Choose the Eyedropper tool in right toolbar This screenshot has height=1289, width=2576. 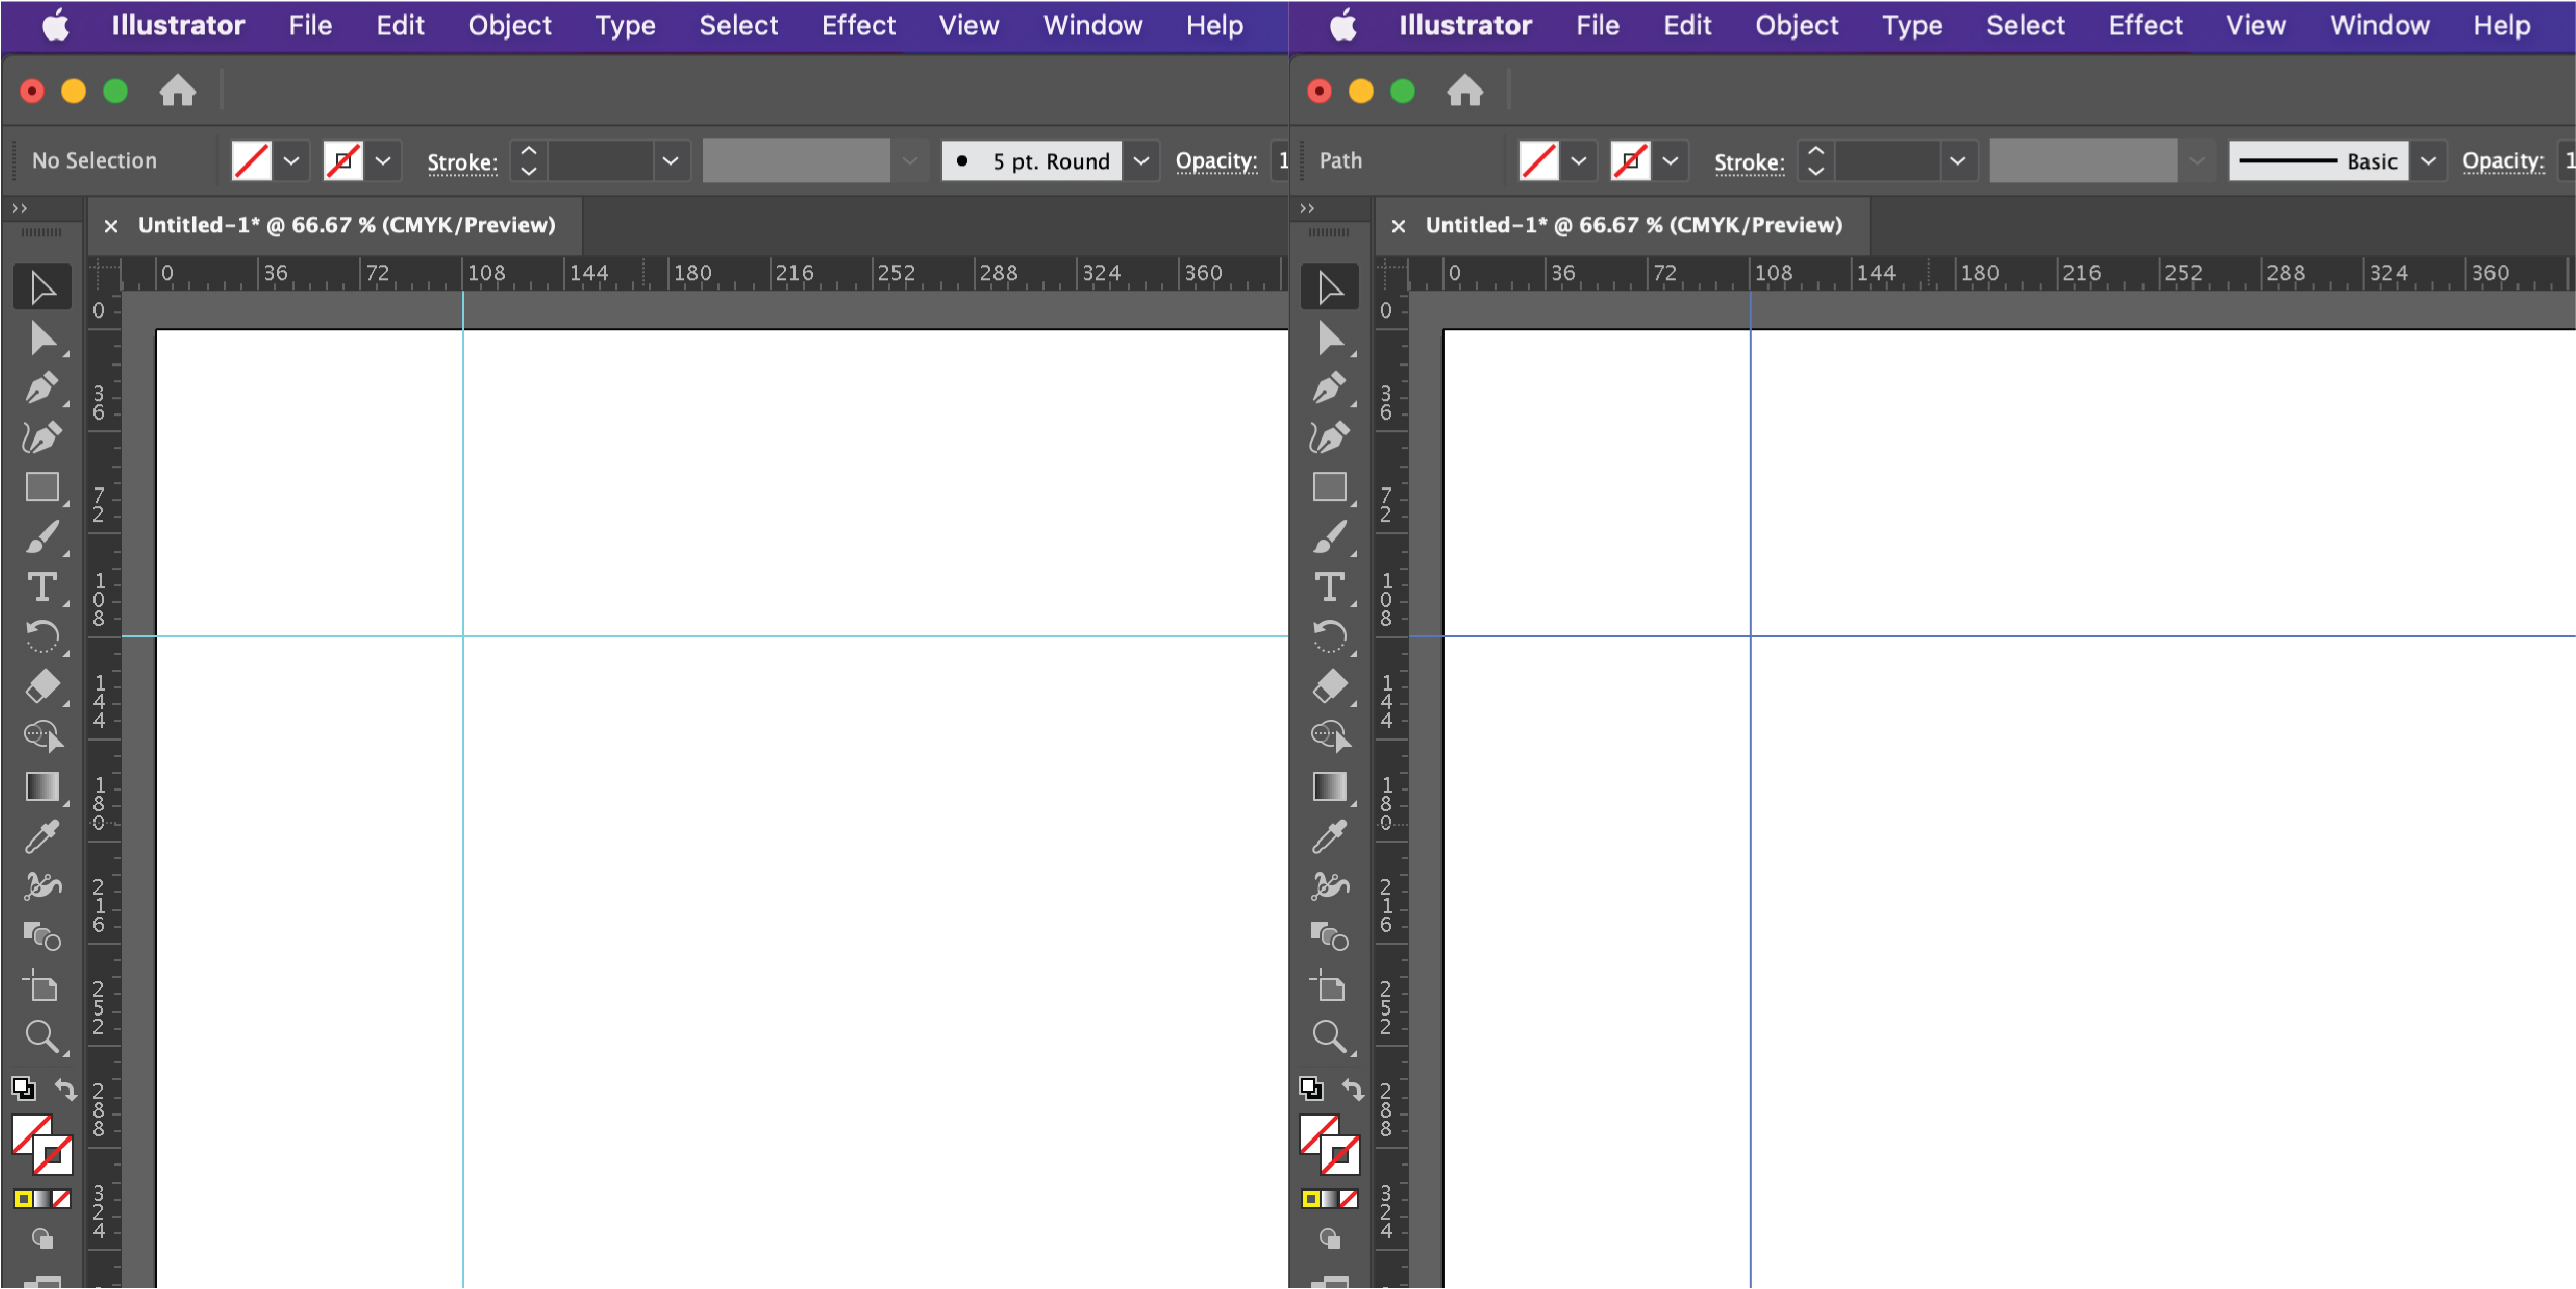[x=1329, y=837]
